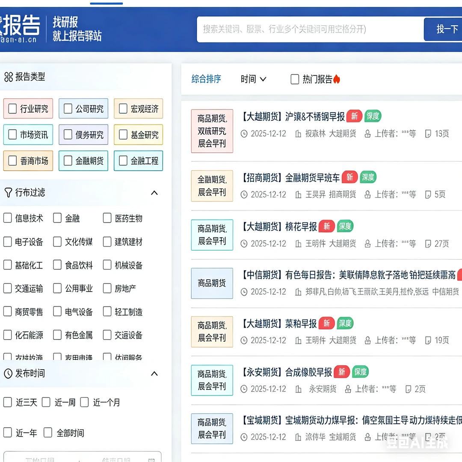Click the grid icon beside 报告类型 header

tap(9, 77)
